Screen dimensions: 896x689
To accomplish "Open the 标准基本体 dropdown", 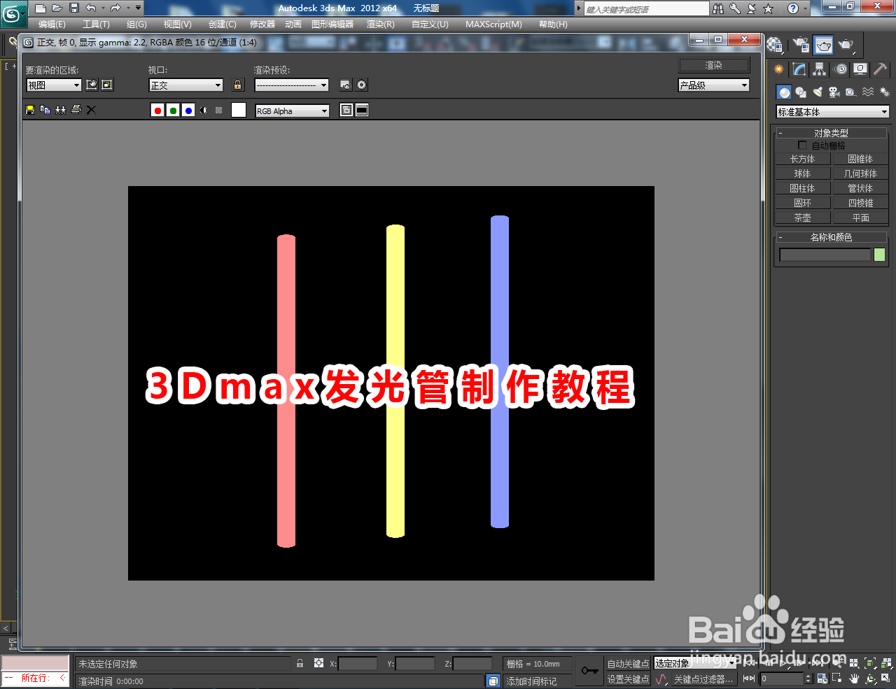I will pyautogui.click(x=832, y=111).
